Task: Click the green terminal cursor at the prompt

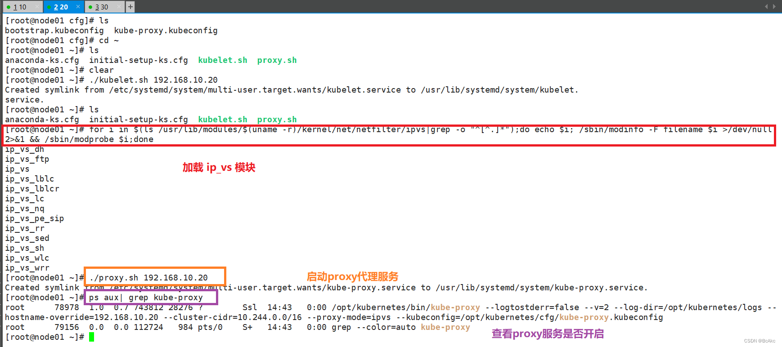Action: (x=91, y=337)
